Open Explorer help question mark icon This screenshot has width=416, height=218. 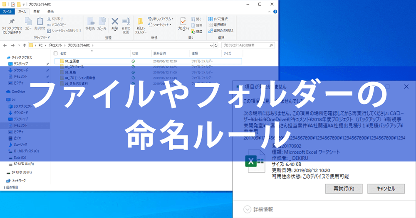coord(275,12)
